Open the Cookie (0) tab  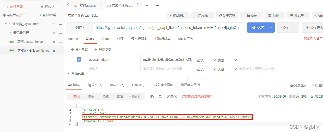coord(139,85)
